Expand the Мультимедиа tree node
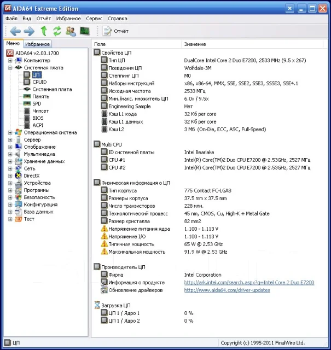The height and width of the screenshot is (350, 331). pos(10,154)
